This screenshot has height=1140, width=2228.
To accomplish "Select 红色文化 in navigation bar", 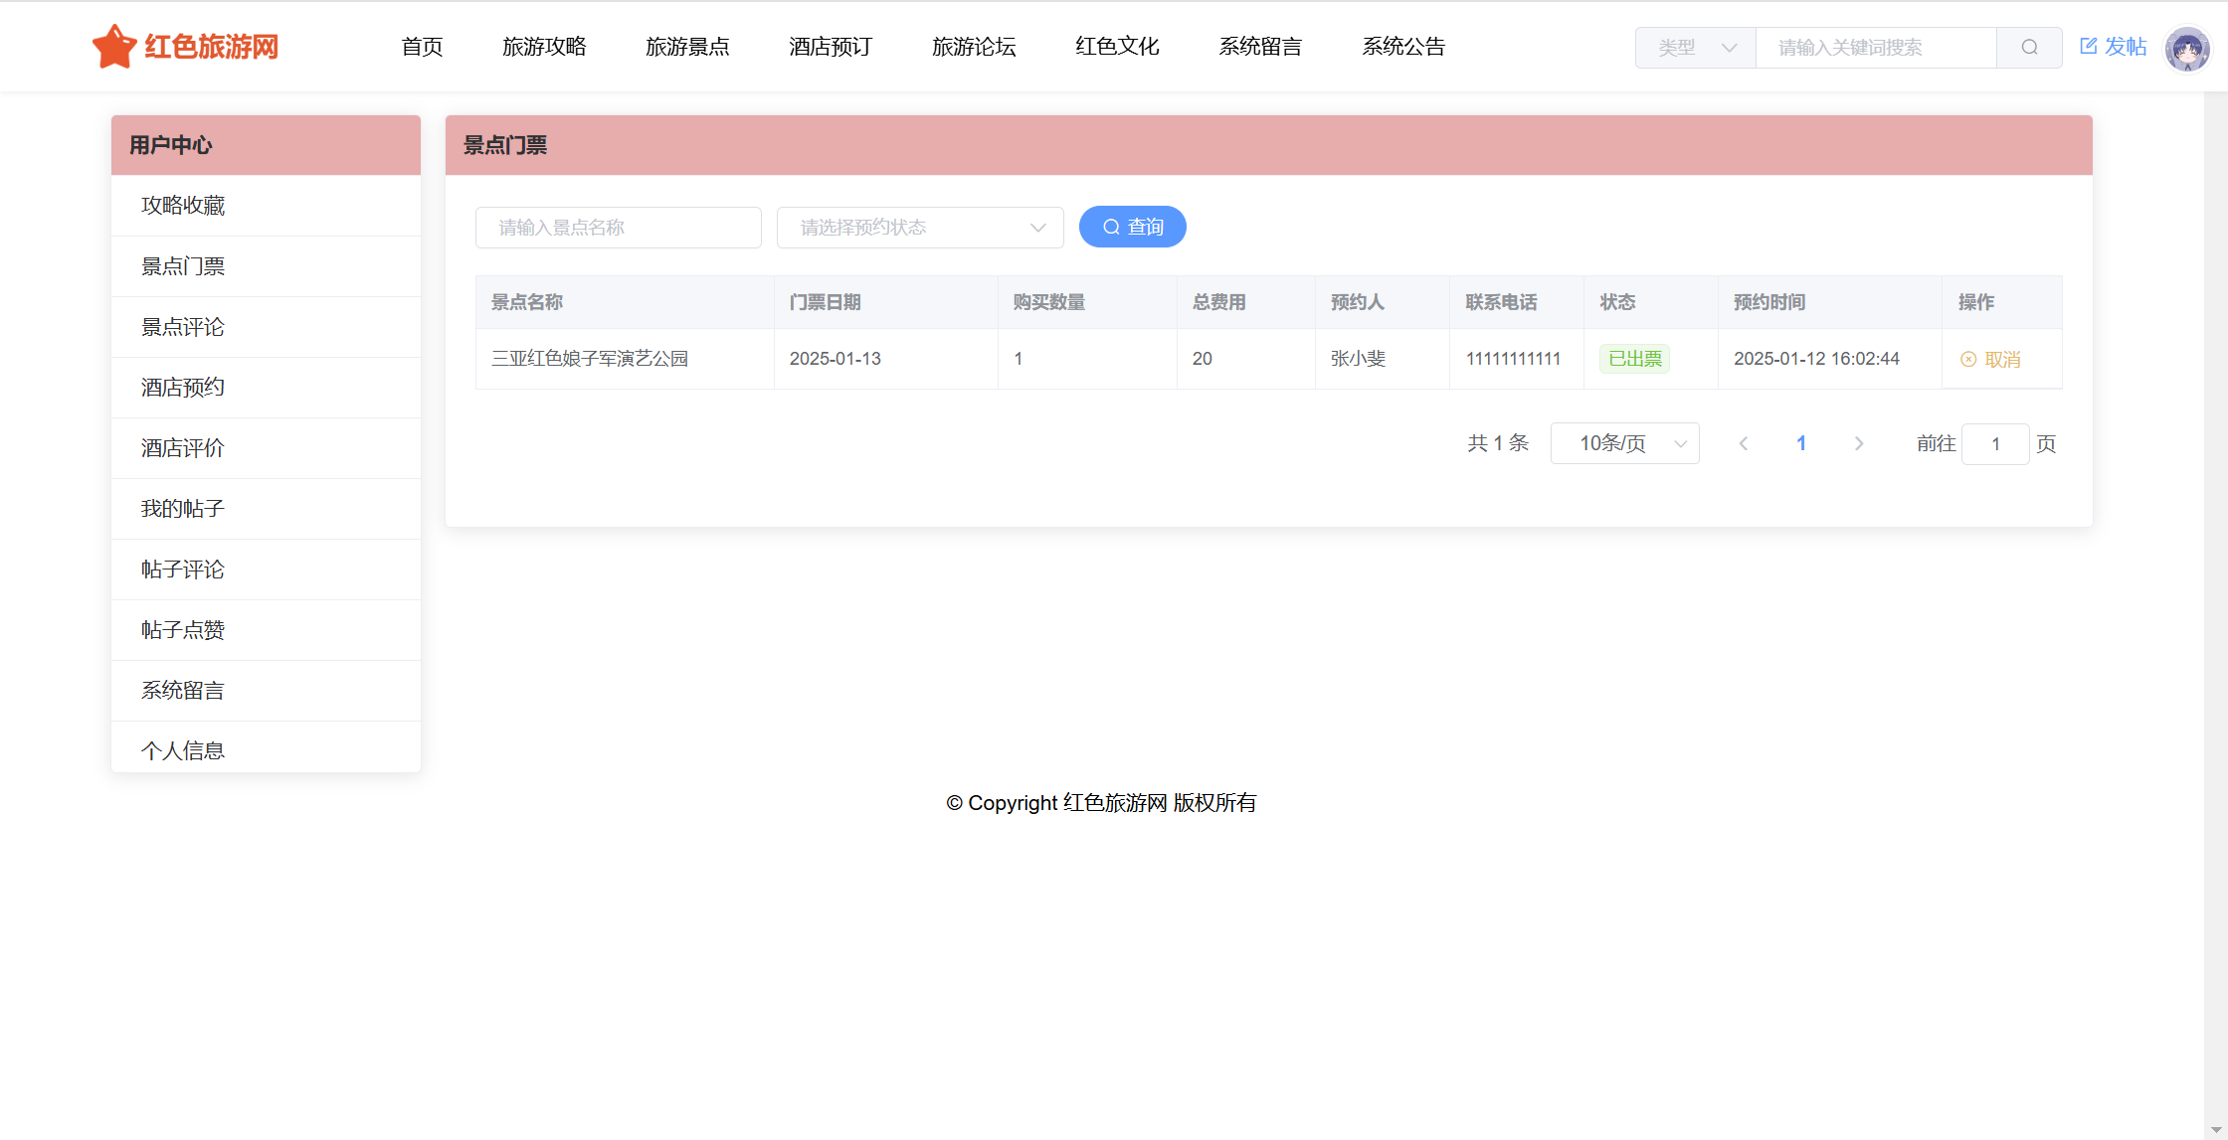I will [x=1117, y=47].
